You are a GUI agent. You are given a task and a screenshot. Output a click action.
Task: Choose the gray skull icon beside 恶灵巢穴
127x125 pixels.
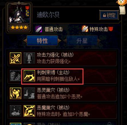coord(29,93)
